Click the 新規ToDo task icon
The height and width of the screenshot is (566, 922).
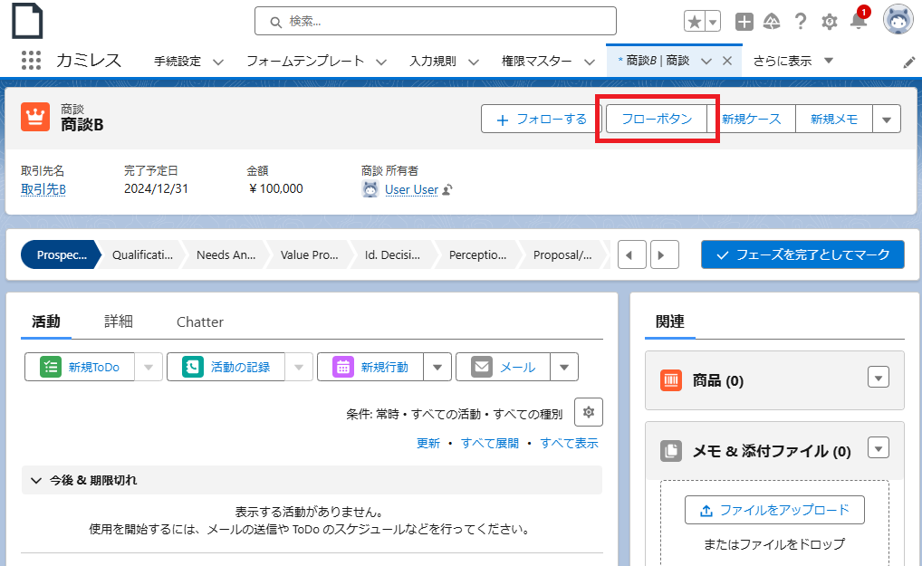51,367
